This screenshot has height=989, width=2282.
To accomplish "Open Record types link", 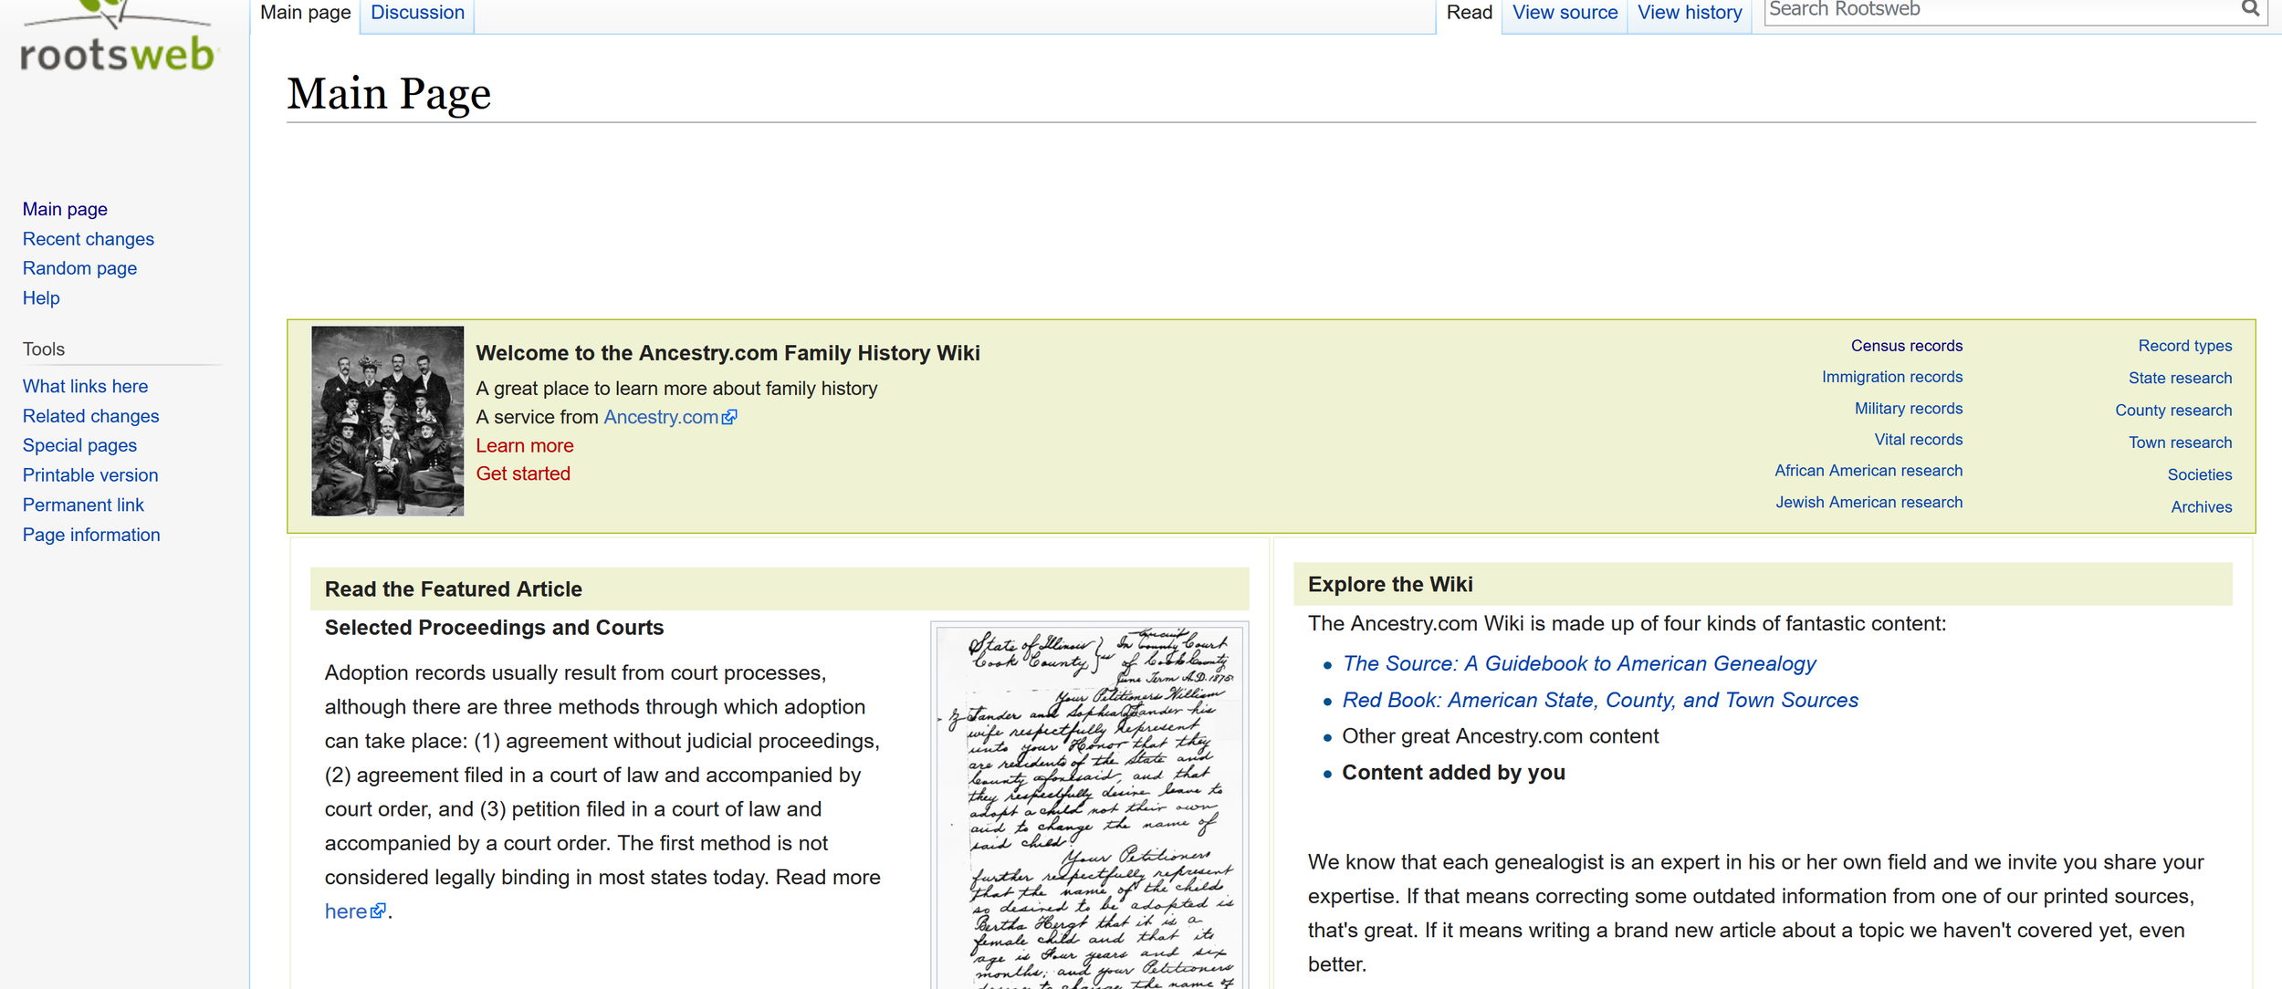I will [2184, 346].
